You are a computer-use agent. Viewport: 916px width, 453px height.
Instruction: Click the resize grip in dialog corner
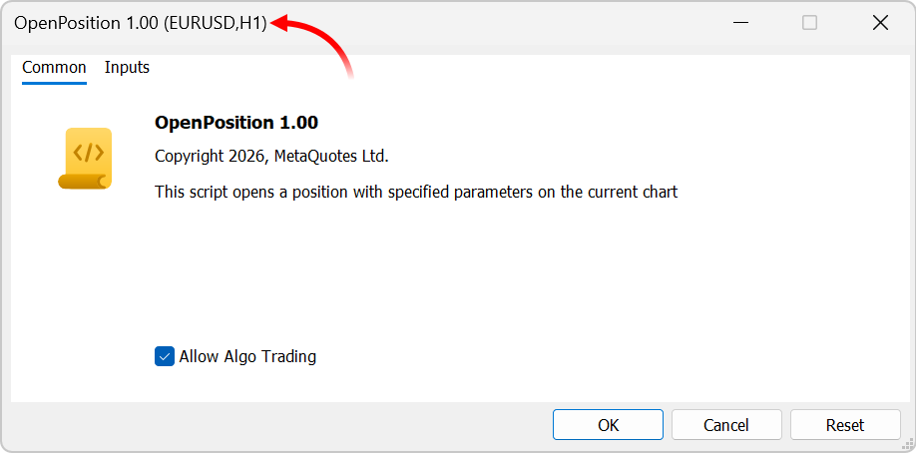[x=908, y=445]
